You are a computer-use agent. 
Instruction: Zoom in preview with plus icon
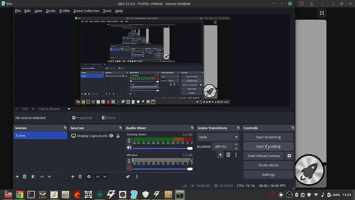(33, 109)
